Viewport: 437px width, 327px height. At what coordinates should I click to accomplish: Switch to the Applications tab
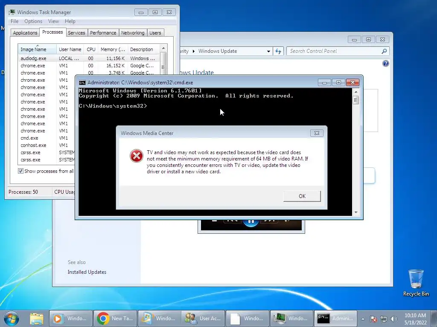[25, 33]
